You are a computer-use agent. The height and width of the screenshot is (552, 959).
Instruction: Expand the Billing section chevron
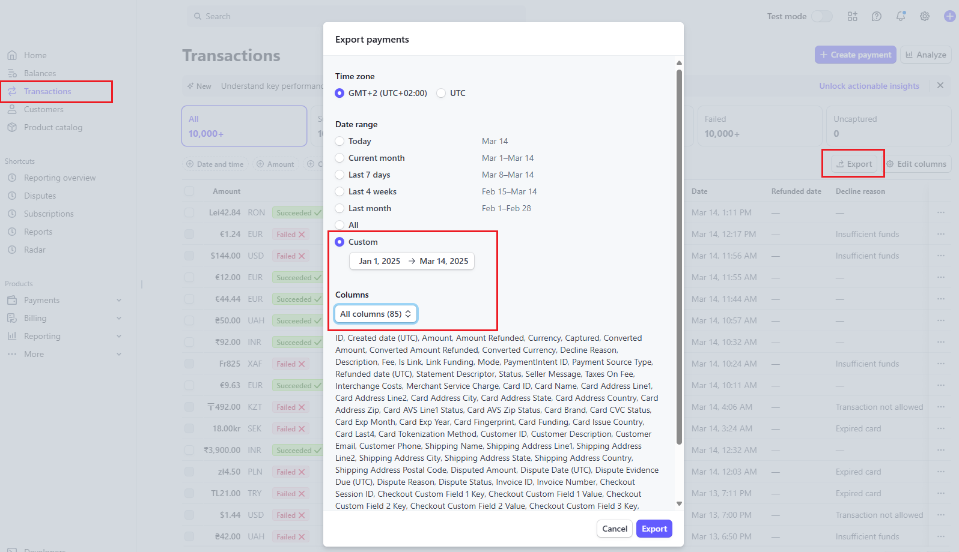pyautogui.click(x=119, y=318)
